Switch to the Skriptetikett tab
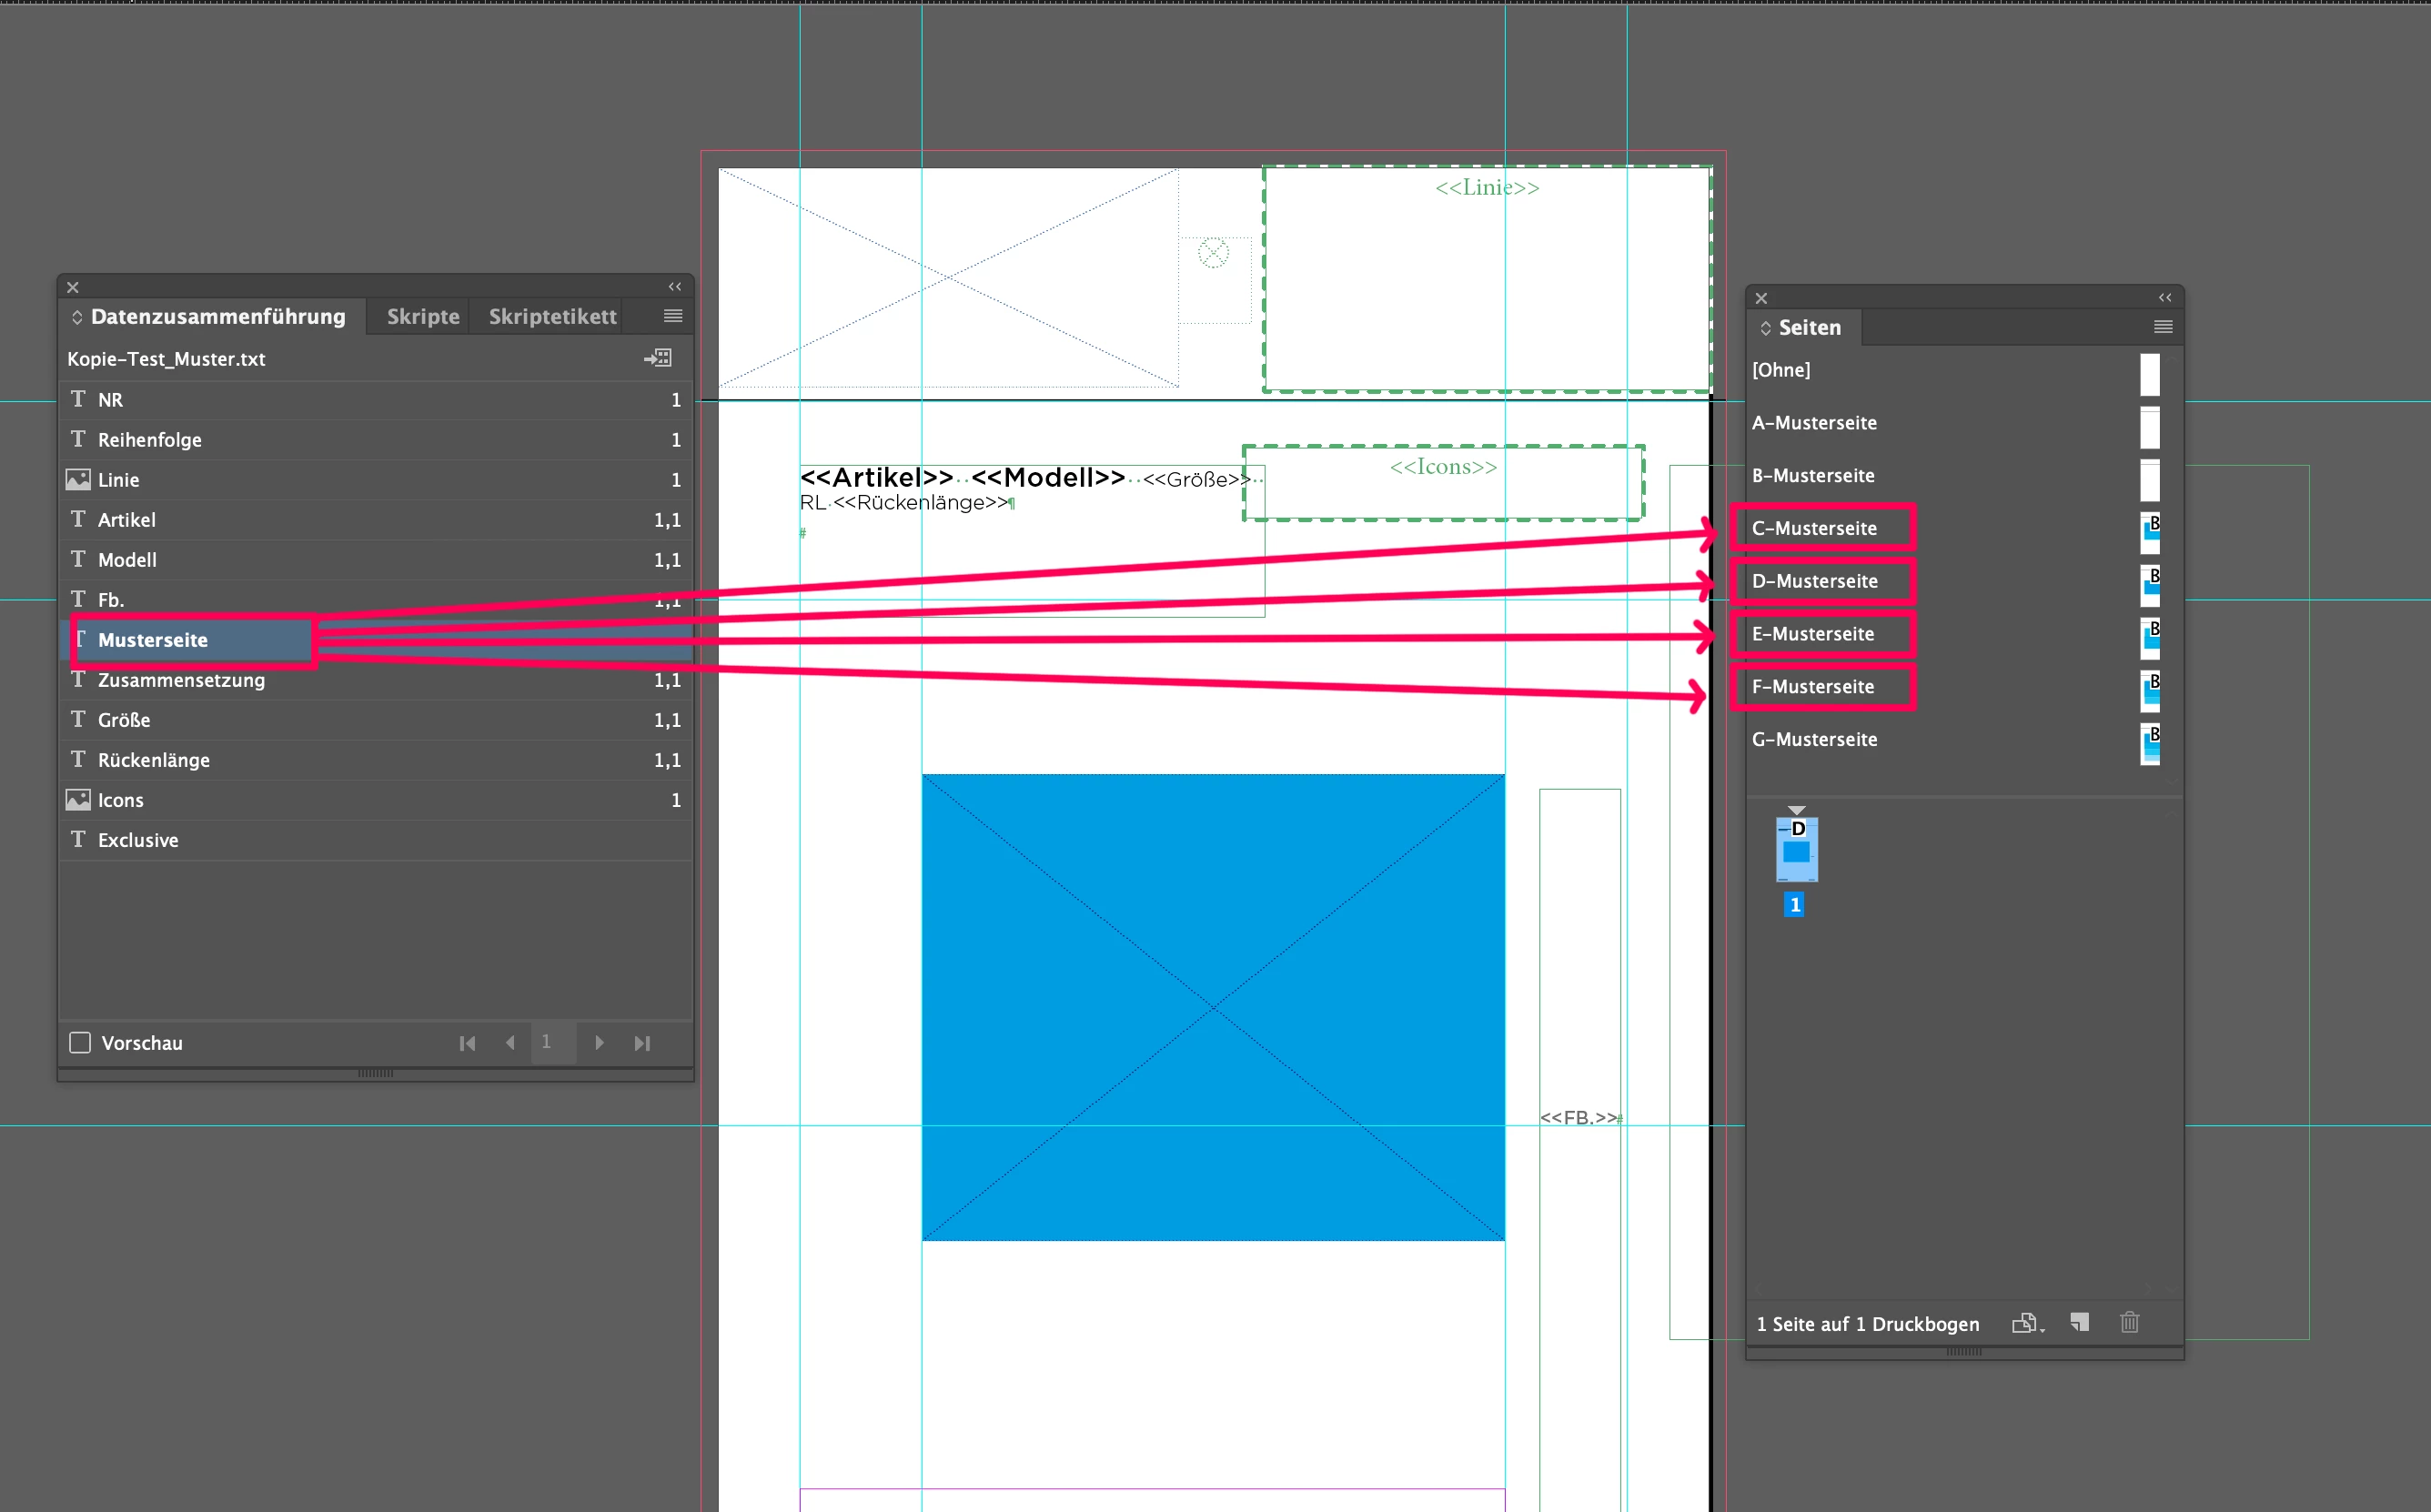This screenshot has width=2431, height=1512. 552,316
